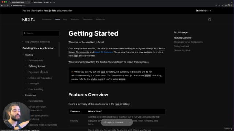
Task: Jump to Giving Feedback section
Action: (x=182, y=46)
